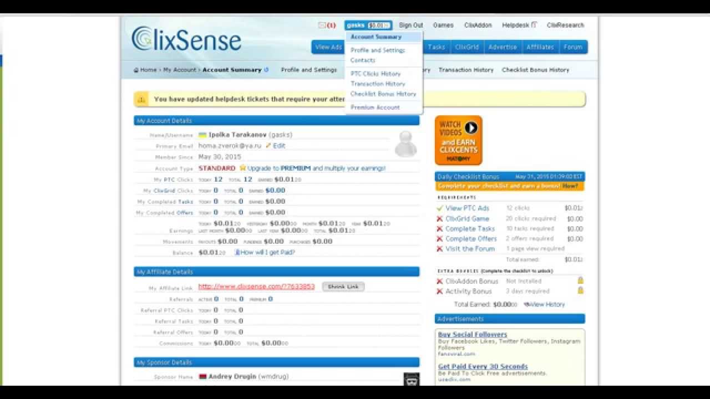The width and height of the screenshot is (710, 399).
Task: Click the home icon in breadcrumb
Action: coord(136,70)
